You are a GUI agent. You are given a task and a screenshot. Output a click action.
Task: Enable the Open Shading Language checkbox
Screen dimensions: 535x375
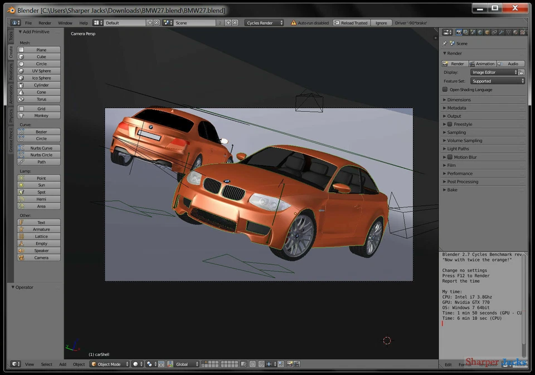point(444,89)
